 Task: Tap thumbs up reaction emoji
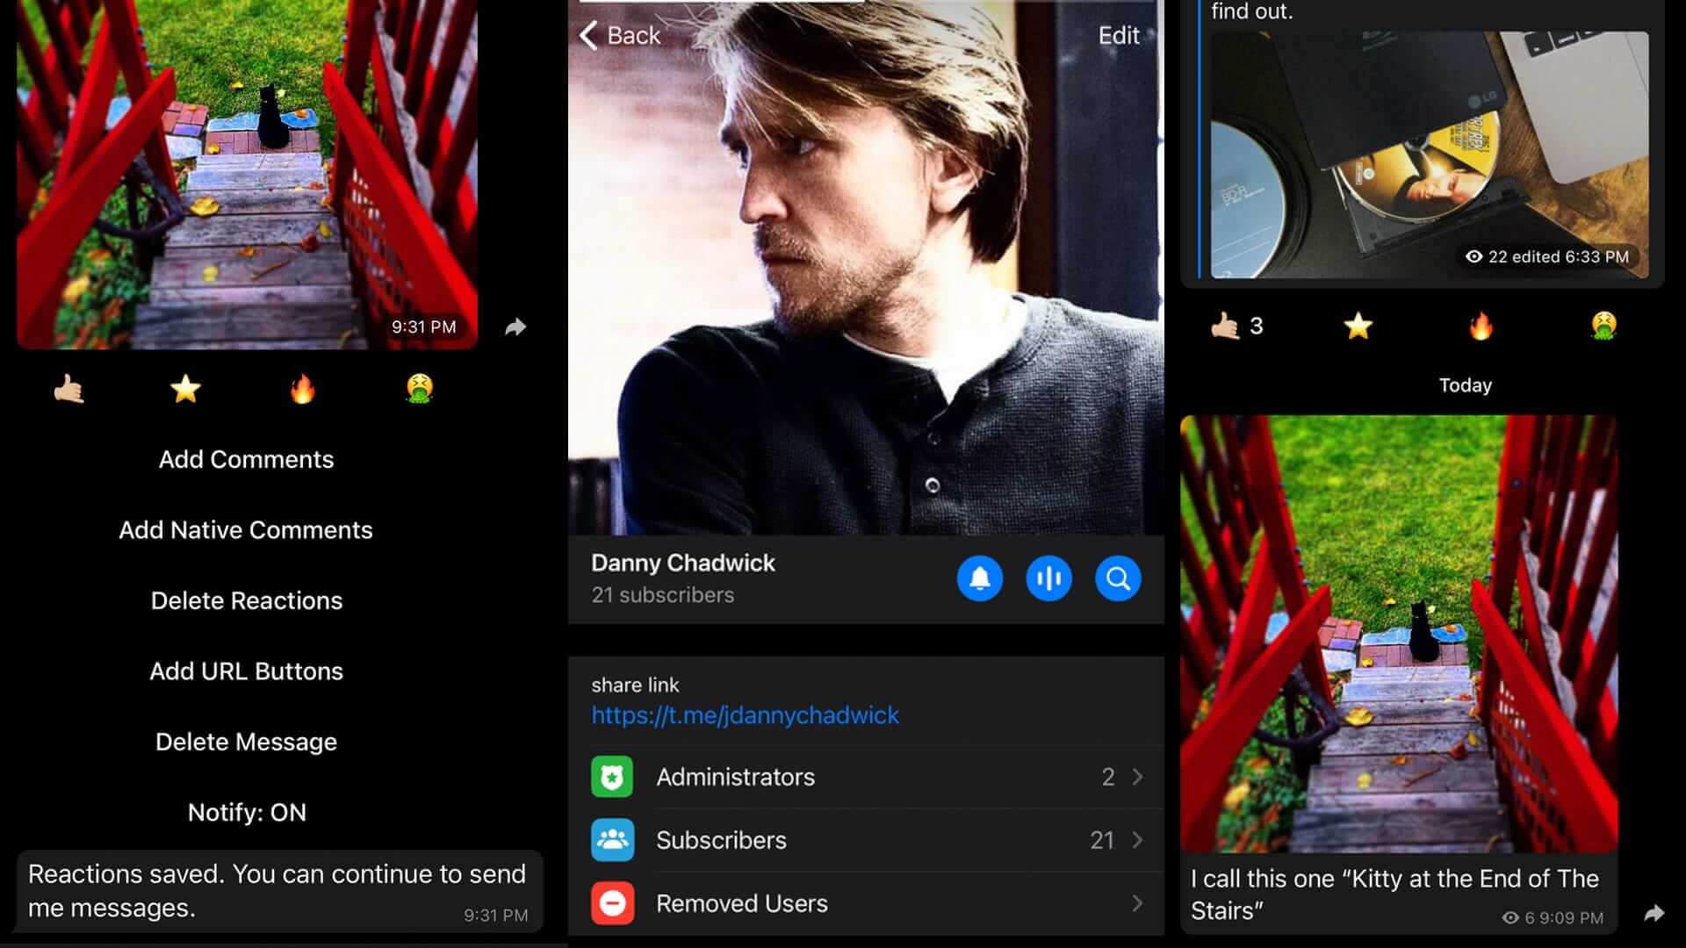69,388
